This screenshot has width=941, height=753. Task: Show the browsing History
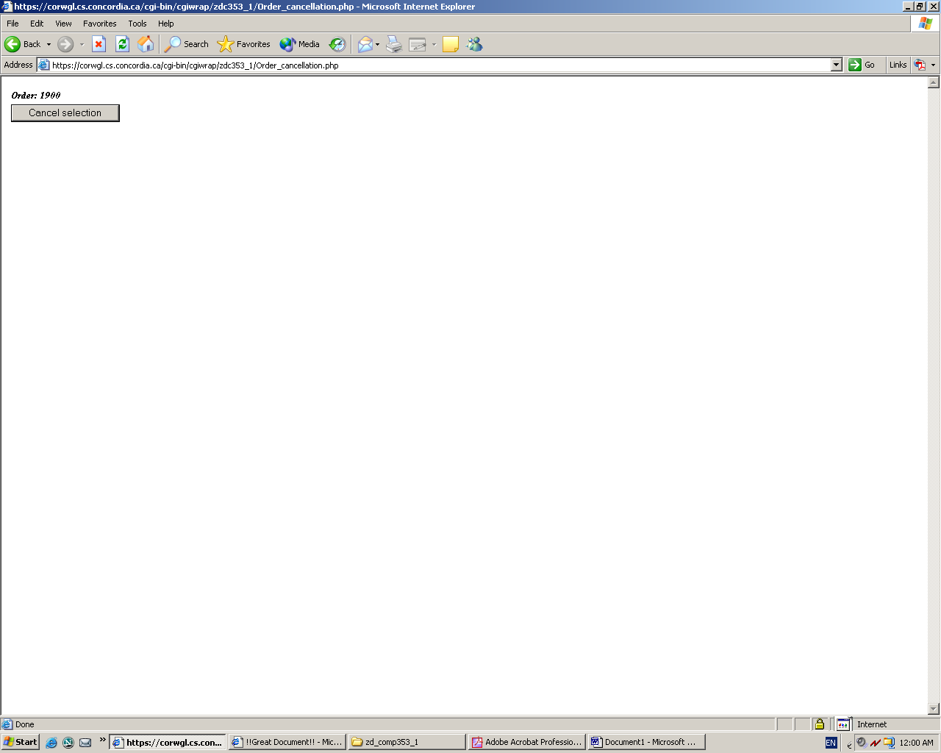337,44
